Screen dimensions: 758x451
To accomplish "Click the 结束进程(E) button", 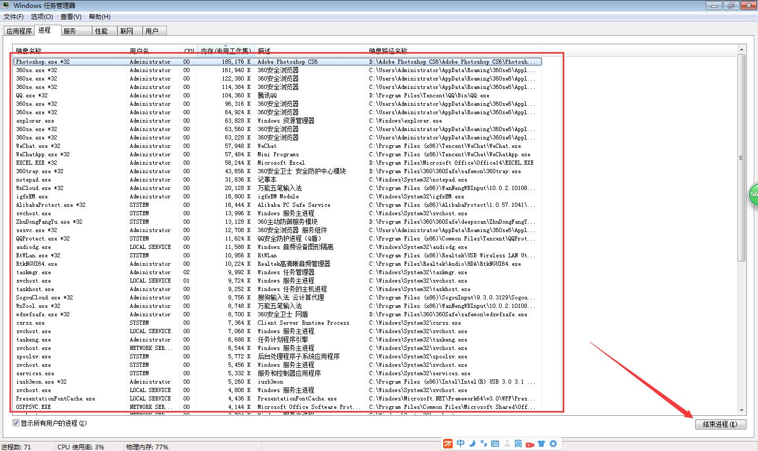I will 721,424.
